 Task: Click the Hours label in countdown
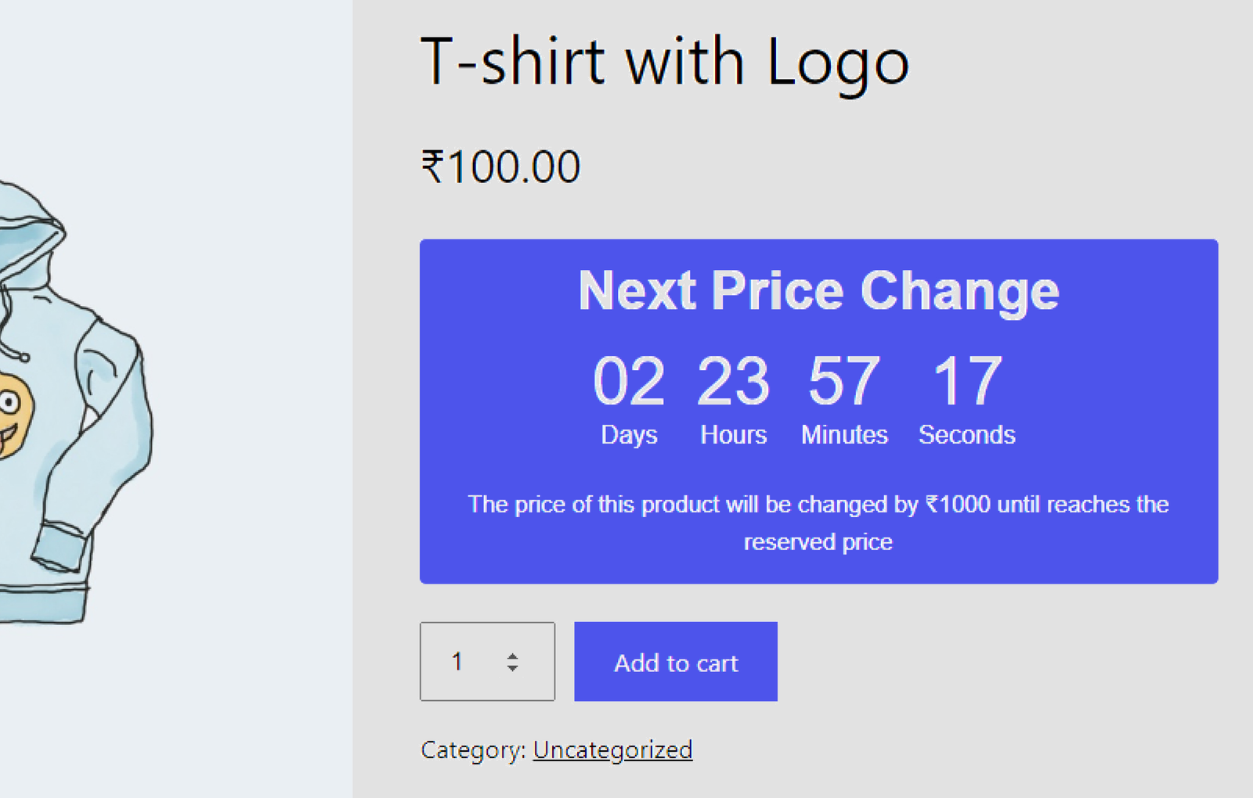pyautogui.click(x=733, y=435)
